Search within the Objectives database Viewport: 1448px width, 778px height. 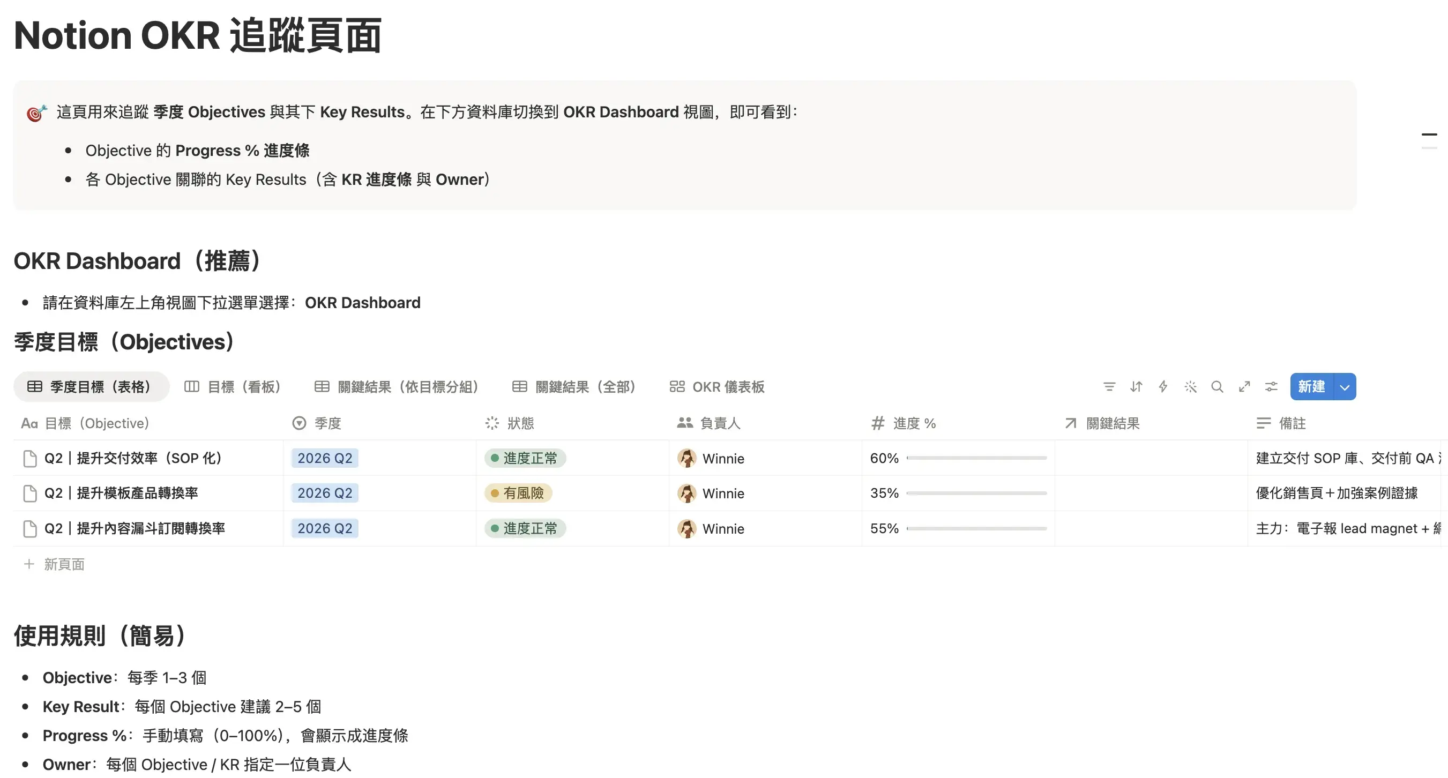coord(1218,387)
